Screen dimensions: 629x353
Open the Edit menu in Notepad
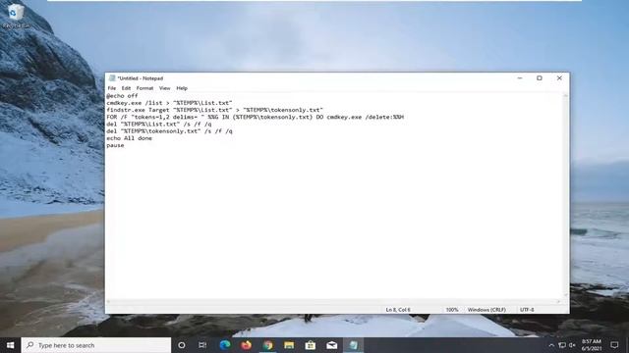pyautogui.click(x=126, y=88)
